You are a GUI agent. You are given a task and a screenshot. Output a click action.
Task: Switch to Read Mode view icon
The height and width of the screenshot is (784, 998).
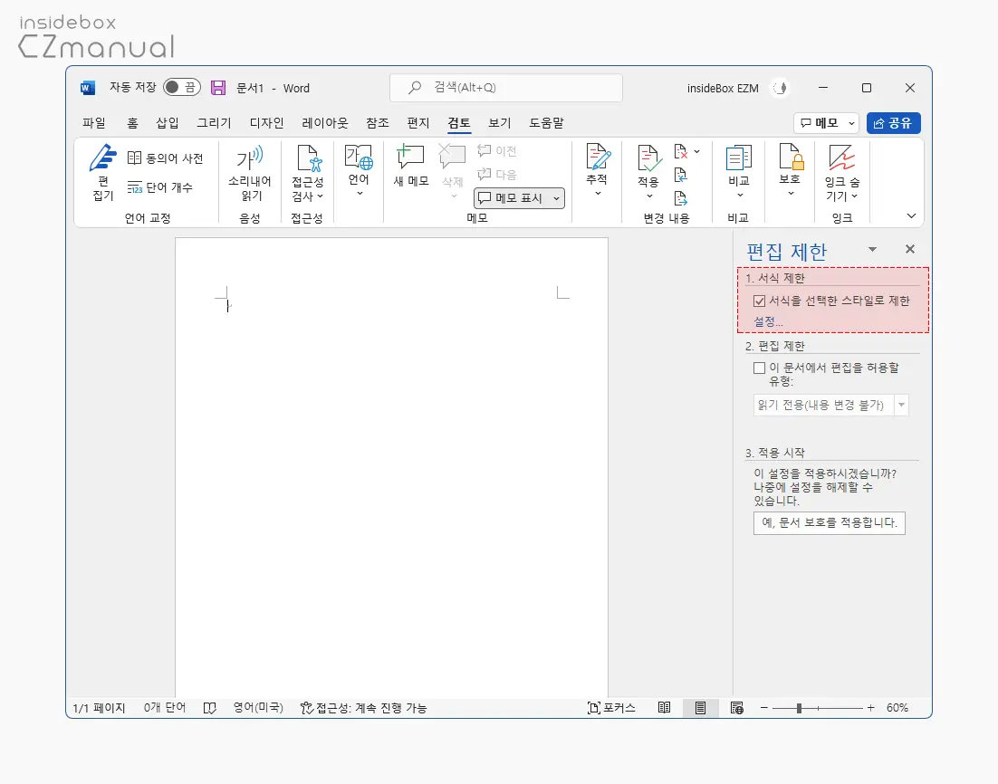pyautogui.click(x=664, y=708)
